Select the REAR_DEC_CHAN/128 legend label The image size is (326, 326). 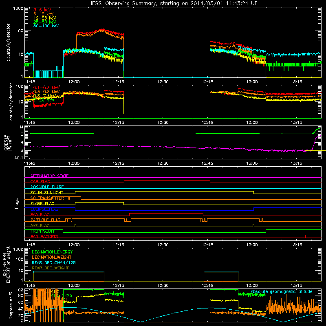click(54, 262)
